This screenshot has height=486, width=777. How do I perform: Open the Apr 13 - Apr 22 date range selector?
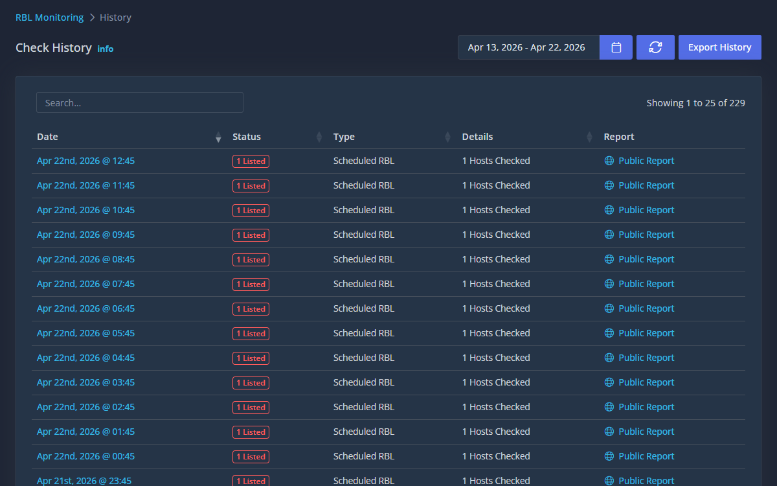pos(528,47)
